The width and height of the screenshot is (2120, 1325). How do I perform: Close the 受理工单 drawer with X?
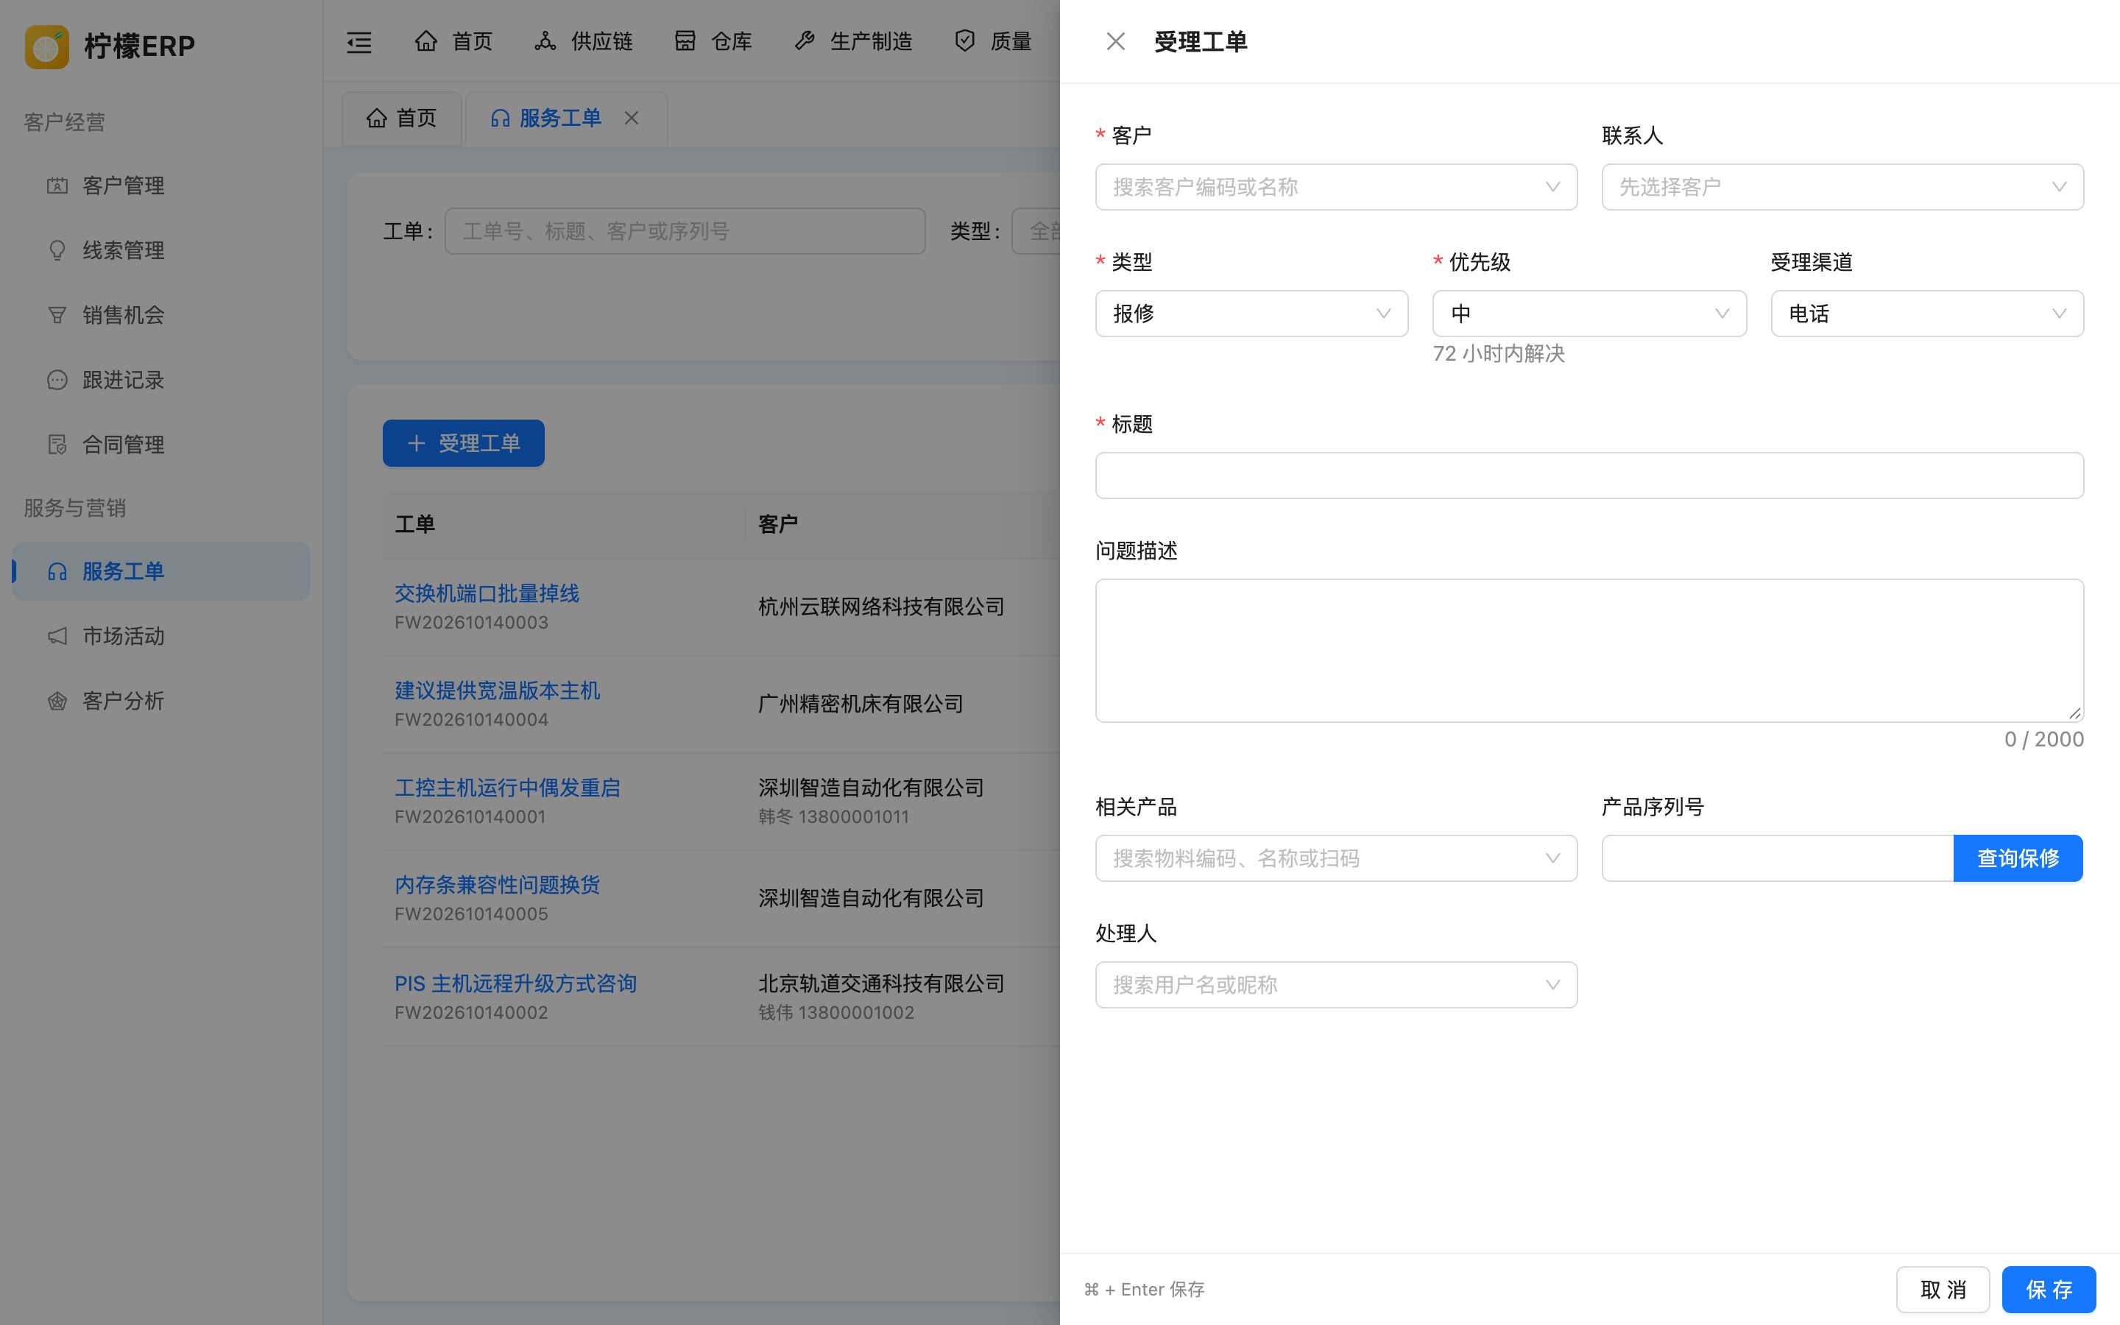point(1115,41)
